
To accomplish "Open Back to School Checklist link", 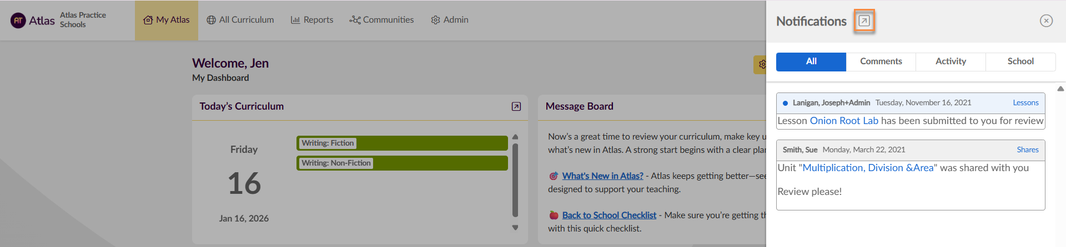I will [609, 215].
